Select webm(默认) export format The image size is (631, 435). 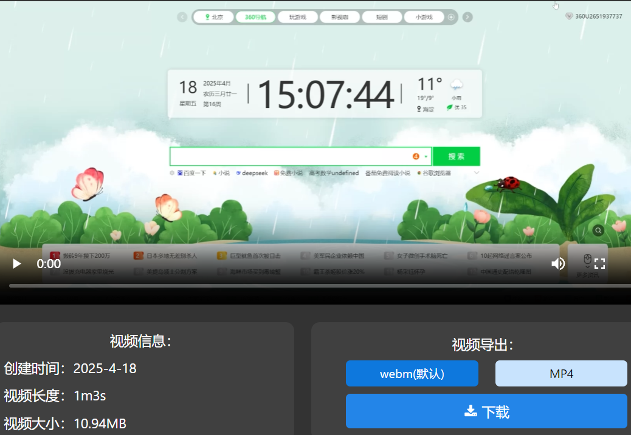click(412, 374)
